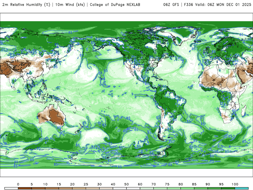
Task: Click the '85' label in the color legend
Action: (194, 184)
